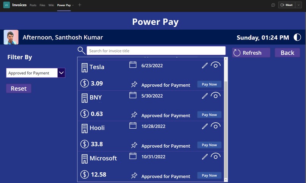This screenshot has width=306, height=183.
Task: Click the scrollbar up arrow
Action: point(226,59)
